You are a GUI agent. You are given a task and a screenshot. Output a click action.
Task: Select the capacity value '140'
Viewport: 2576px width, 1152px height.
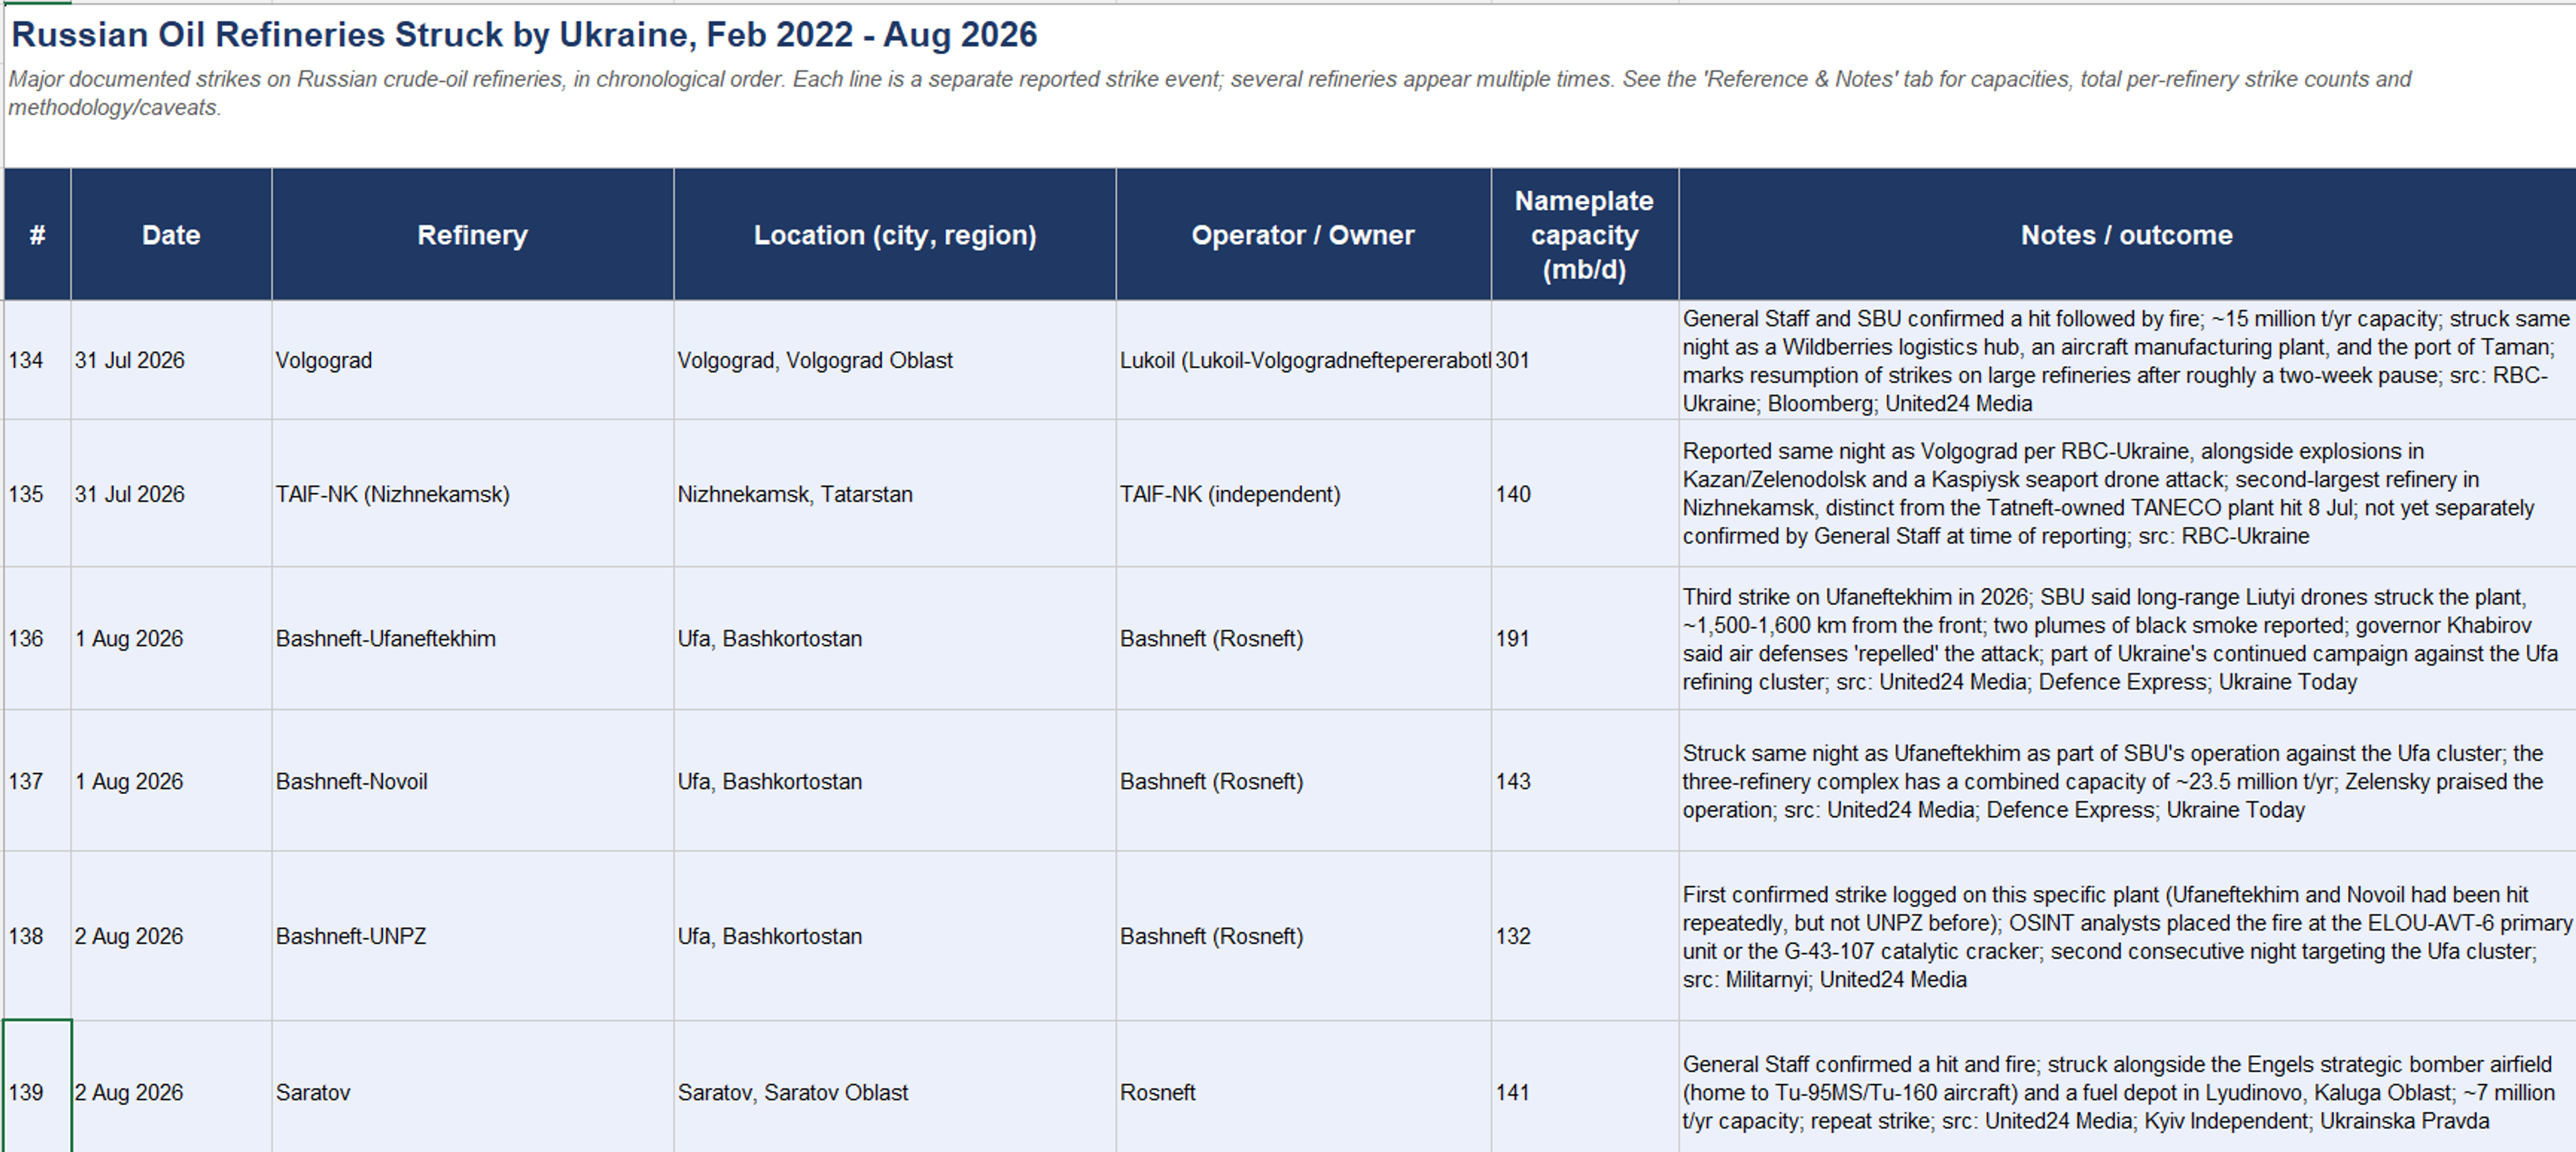coord(1585,494)
